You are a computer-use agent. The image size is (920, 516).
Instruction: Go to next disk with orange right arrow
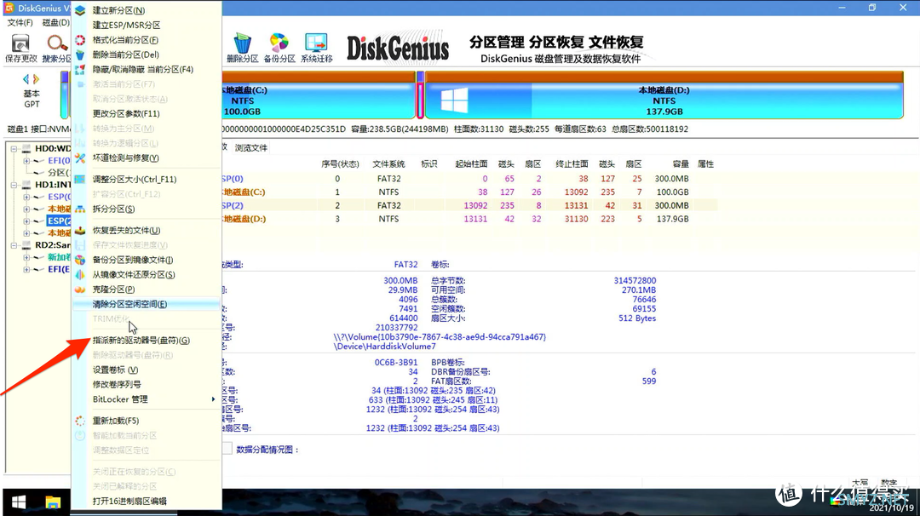(x=37, y=79)
